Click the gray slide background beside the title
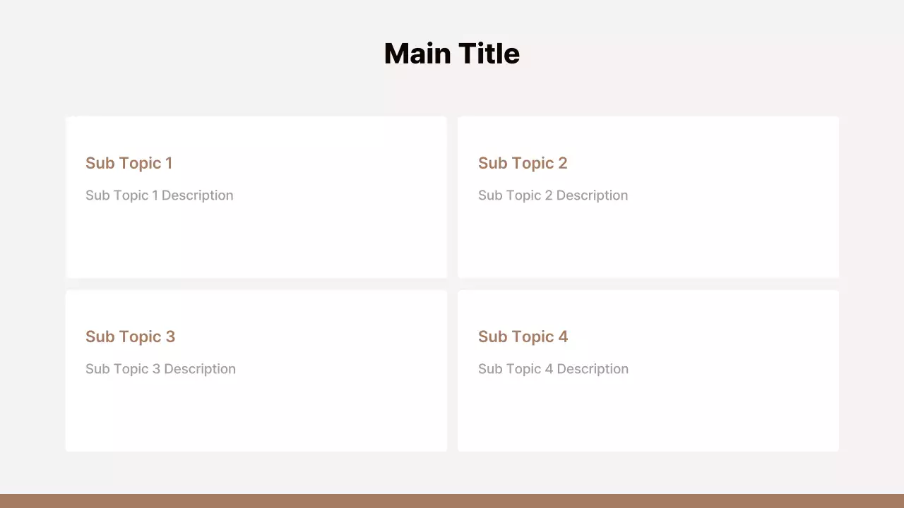 [212, 54]
